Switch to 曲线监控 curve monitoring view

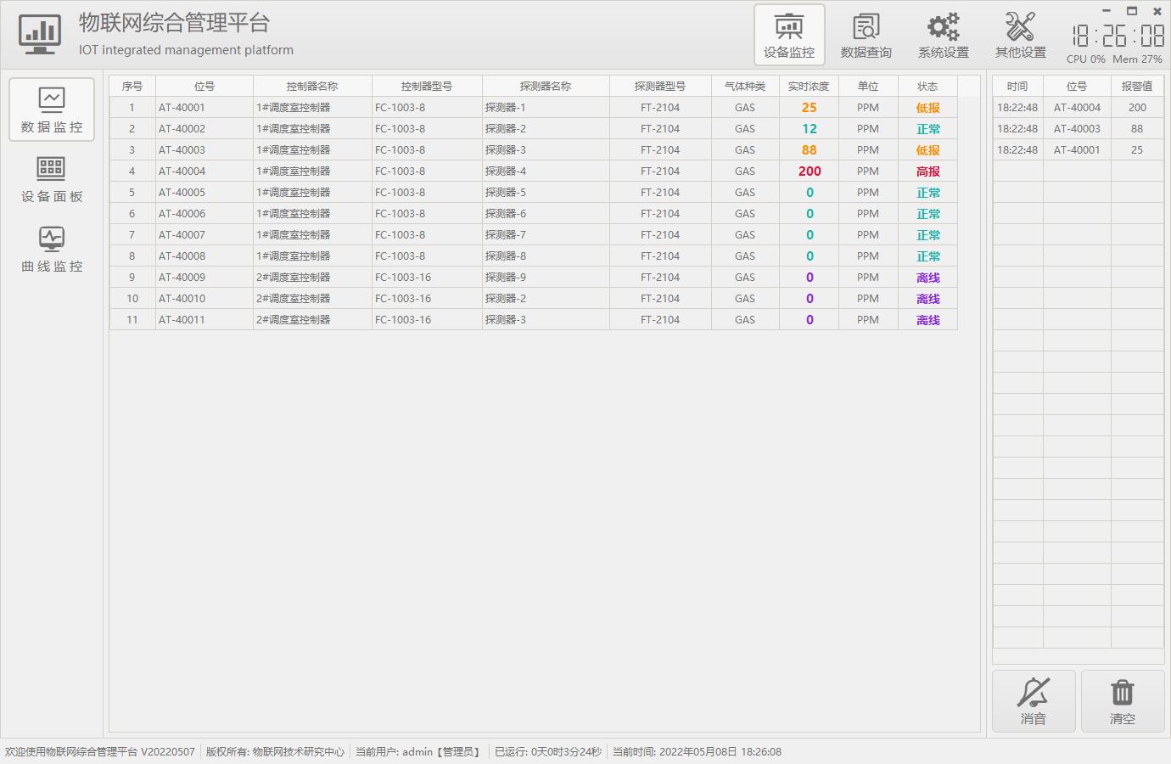click(x=52, y=249)
